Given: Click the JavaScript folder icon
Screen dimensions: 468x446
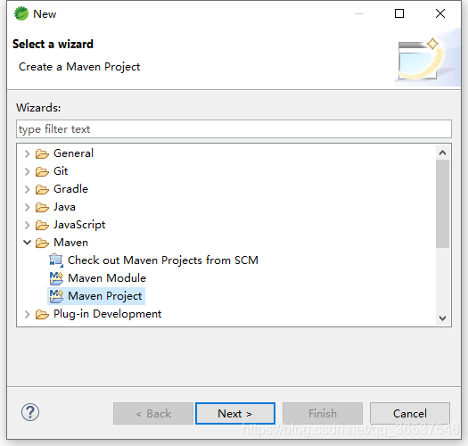Looking at the screenshot, I should click(x=42, y=226).
